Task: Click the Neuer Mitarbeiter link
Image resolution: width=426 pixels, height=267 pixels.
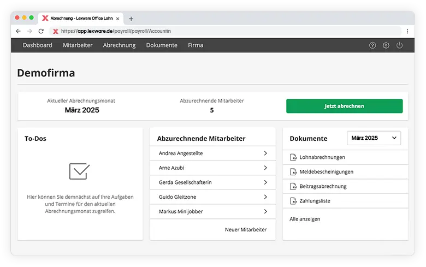Action: point(246,230)
